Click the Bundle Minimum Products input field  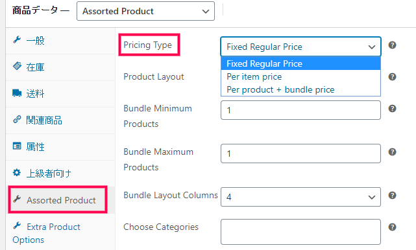[x=301, y=110]
